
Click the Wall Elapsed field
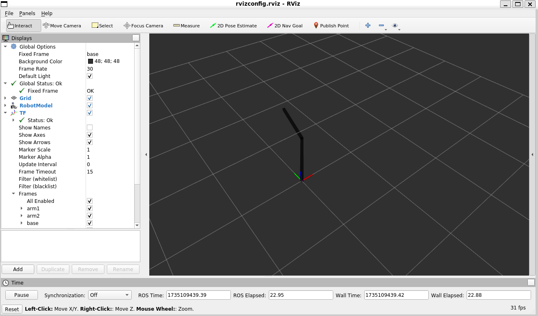(x=498, y=295)
